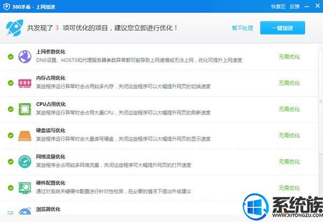
Task: Click 无需优化 status for 硬件配置优化
Action: coord(289,188)
